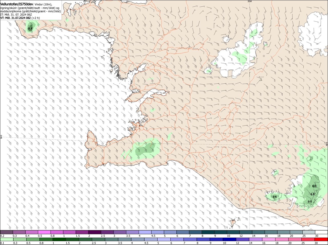This screenshot has width=328, height=245.
Task: Click the 'slydda/snjókoma' legend description line
Action: point(30,11)
